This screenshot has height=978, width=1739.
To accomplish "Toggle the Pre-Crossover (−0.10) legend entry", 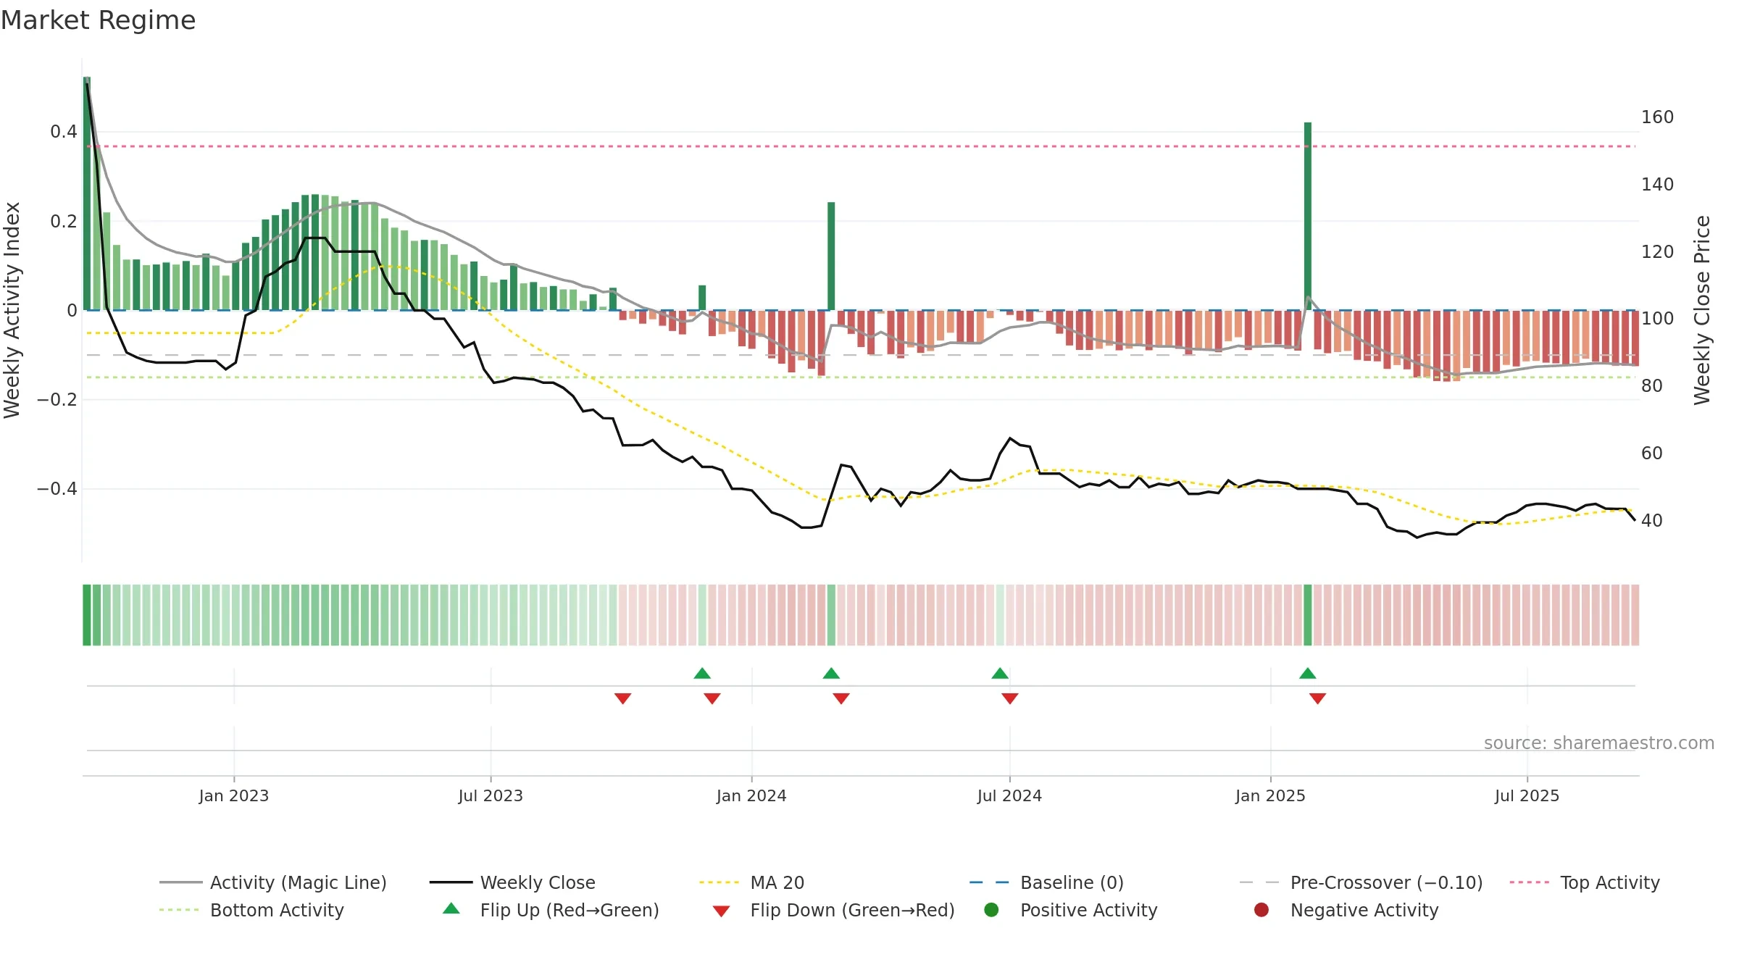I will click(x=1361, y=882).
